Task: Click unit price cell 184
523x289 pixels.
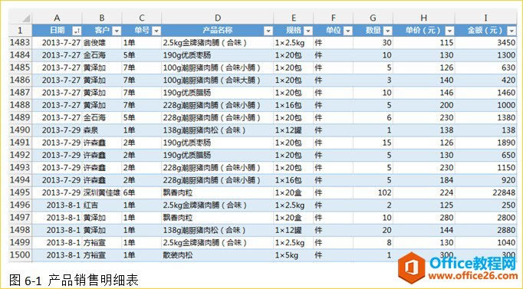Action: coord(423,180)
